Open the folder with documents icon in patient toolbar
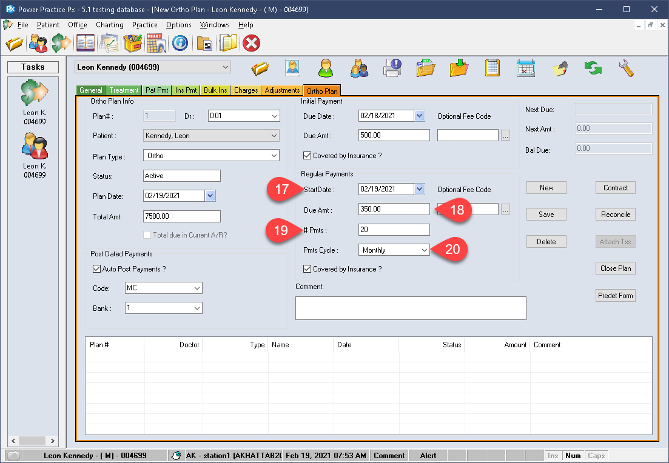 click(x=425, y=68)
